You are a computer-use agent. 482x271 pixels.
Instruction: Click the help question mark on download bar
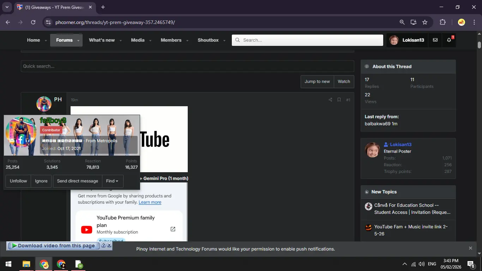pos(104,245)
